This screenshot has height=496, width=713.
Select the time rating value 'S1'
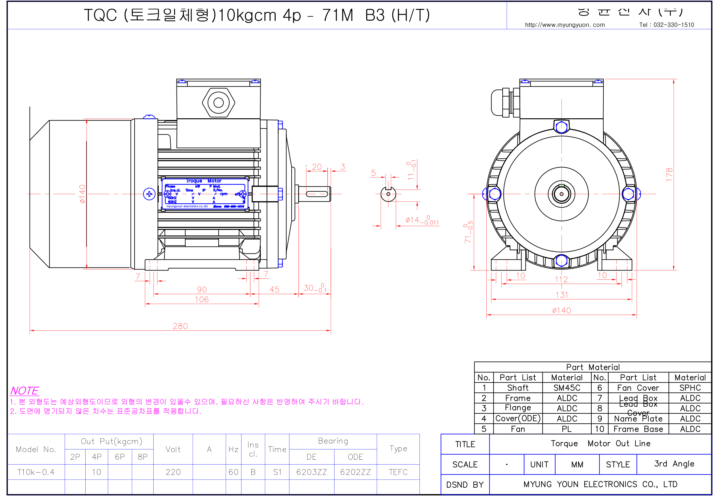pyautogui.click(x=277, y=472)
